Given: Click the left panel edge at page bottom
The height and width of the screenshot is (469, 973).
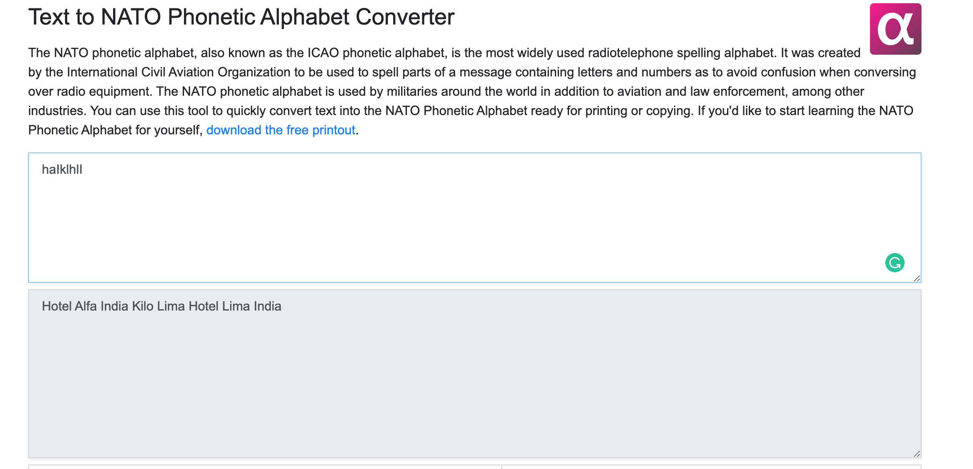Looking at the screenshot, I should click(x=265, y=467).
